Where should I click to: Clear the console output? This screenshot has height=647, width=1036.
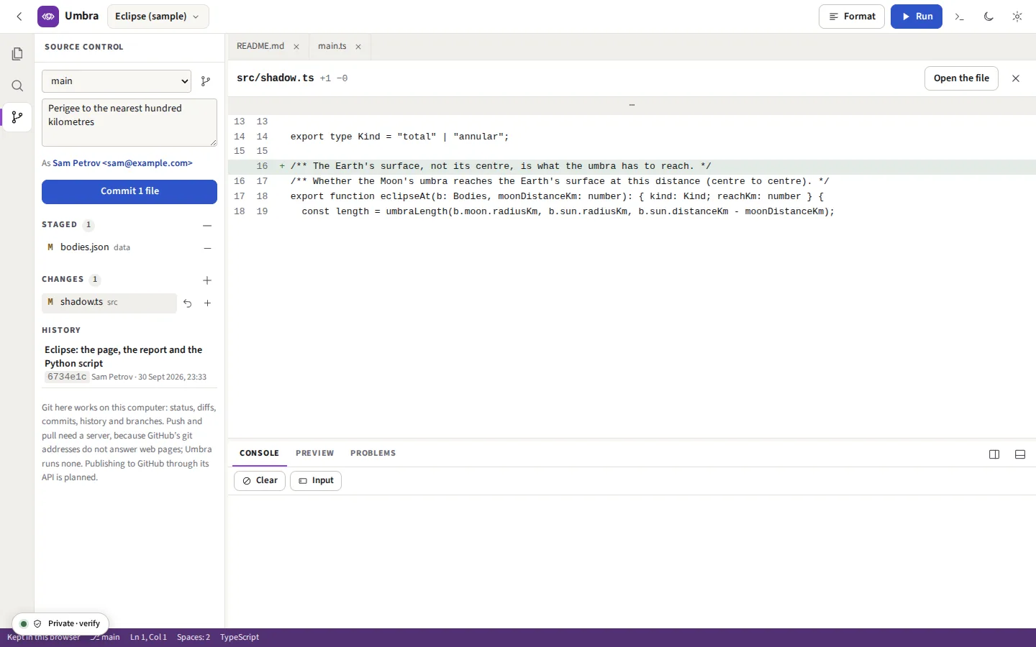[260, 481]
